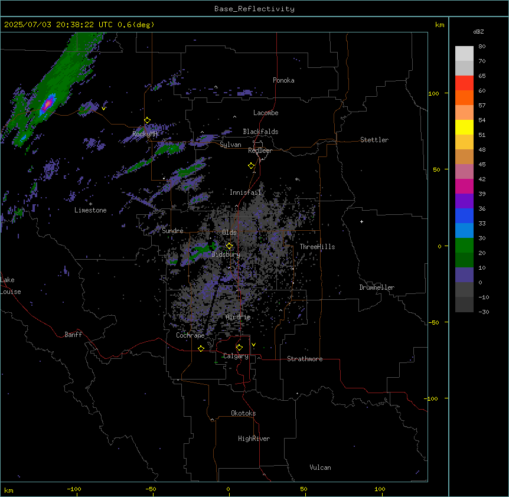Image resolution: width=509 pixels, height=497 pixels.
Task: Click the yellow diamond marker above Calgary label
Action: [239, 348]
